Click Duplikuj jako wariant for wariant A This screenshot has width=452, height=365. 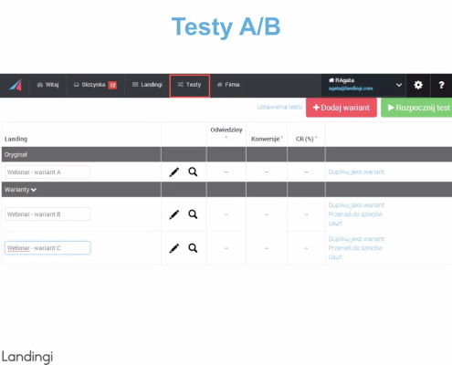click(x=356, y=172)
